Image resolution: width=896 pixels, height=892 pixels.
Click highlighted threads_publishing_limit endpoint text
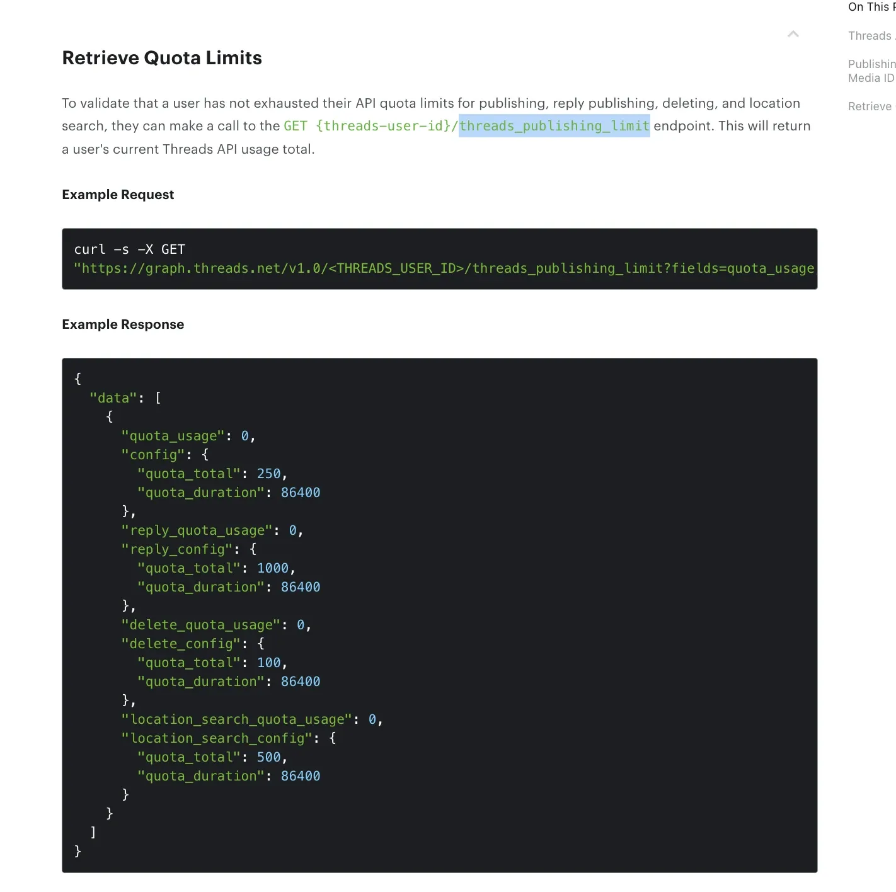tap(554, 126)
